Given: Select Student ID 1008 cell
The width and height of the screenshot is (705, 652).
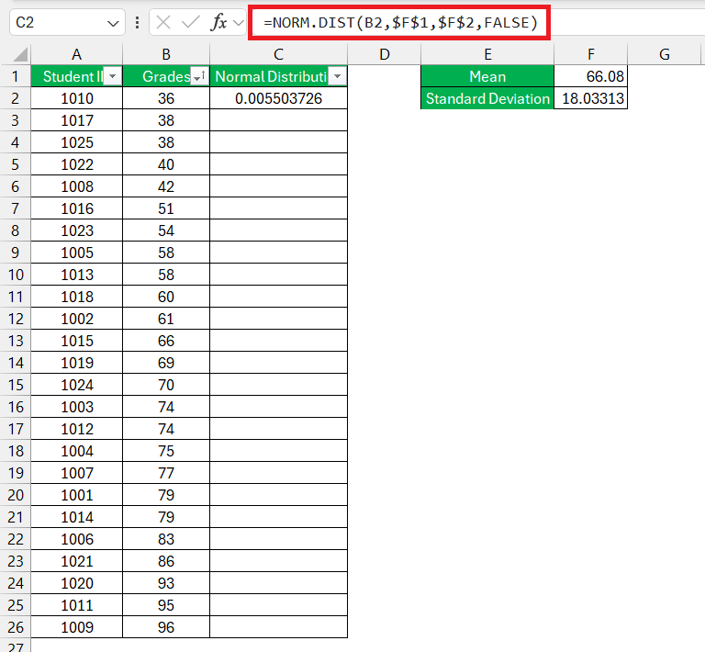Looking at the screenshot, I should [76, 186].
